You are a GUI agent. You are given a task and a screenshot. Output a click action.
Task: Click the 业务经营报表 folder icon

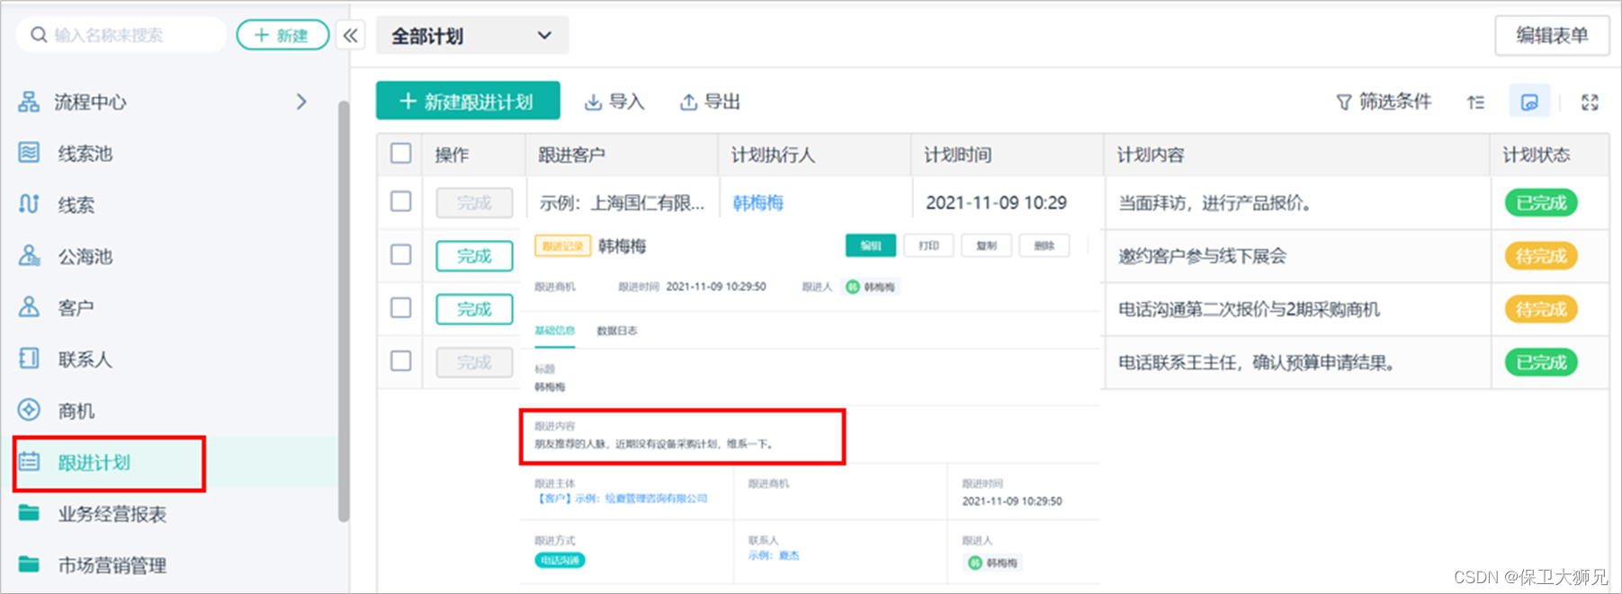[x=29, y=513]
